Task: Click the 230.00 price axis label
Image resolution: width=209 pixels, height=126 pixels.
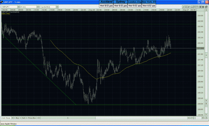Action: tap(200, 98)
